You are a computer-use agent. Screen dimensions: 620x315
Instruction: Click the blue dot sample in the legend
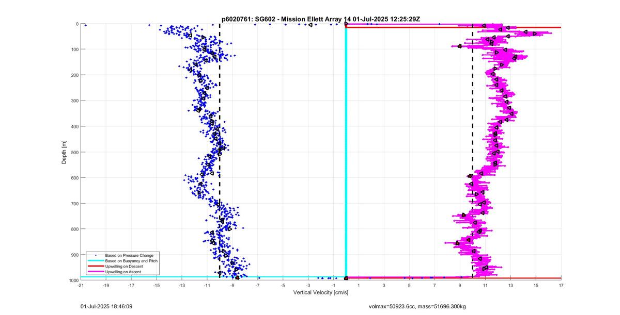pyautogui.click(x=95, y=255)
